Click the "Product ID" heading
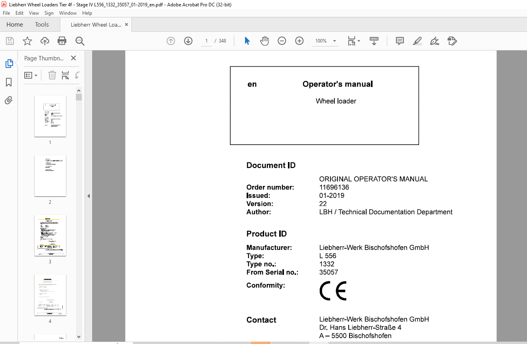 266,234
